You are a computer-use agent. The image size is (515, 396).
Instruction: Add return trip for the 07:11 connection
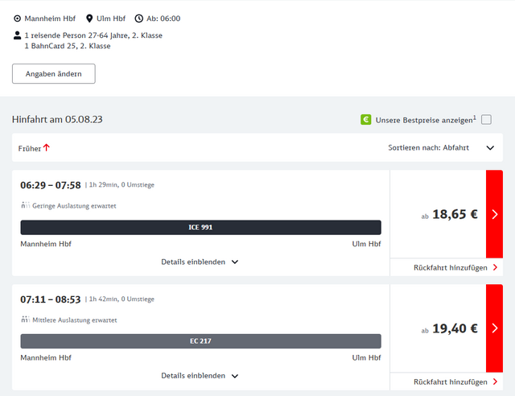pyautogui.click(x=455, y=382)
